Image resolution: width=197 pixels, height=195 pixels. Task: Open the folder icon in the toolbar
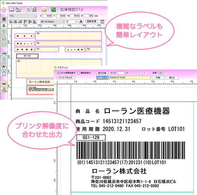(x=44, y=10)
